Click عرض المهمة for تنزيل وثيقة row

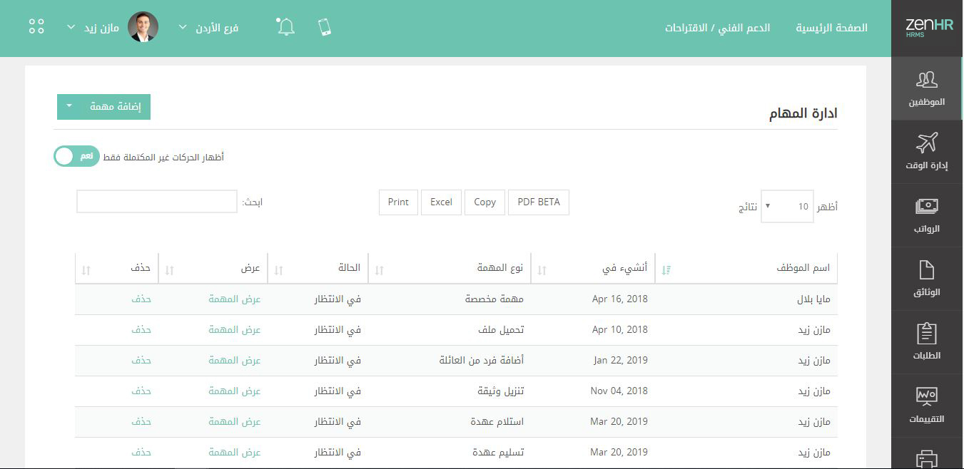tap(235, 391)
